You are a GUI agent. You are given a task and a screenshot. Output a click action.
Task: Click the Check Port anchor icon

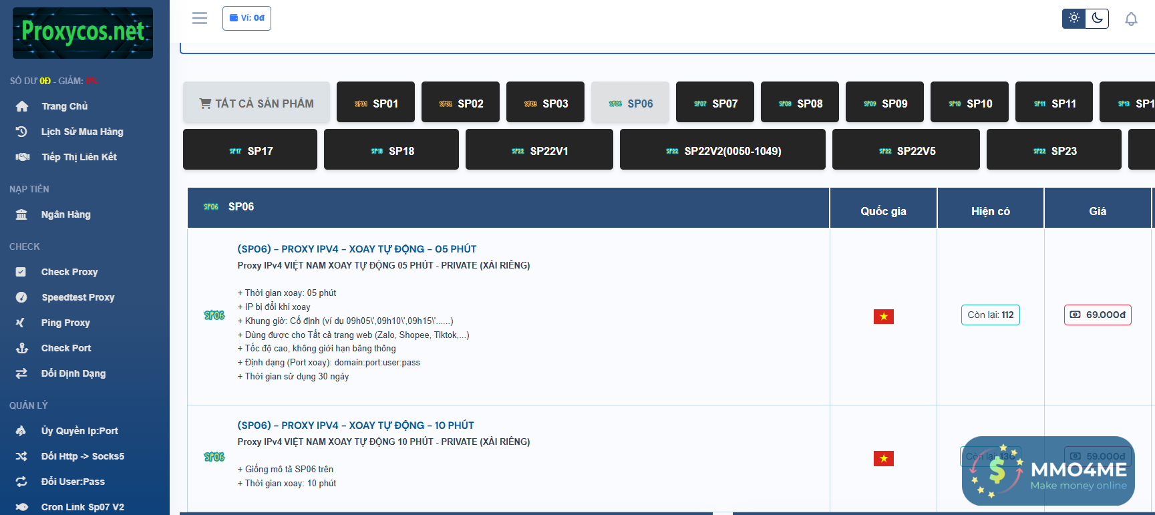pos(22,348)
